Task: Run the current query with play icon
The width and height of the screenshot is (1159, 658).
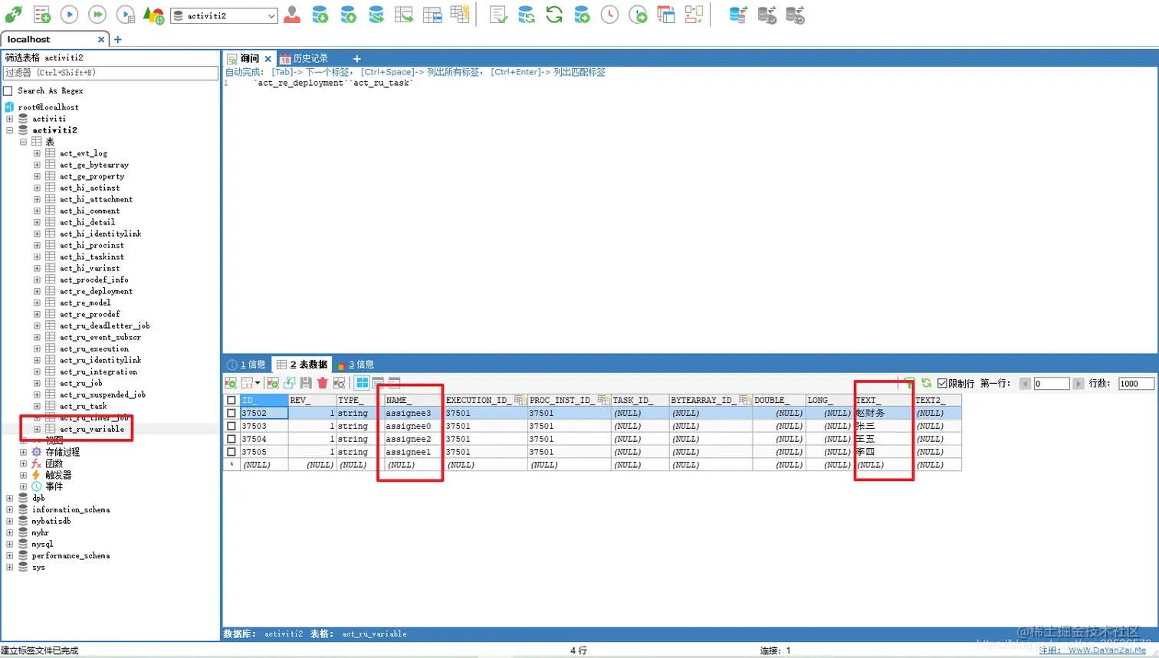Action: [x=69, y=15]
